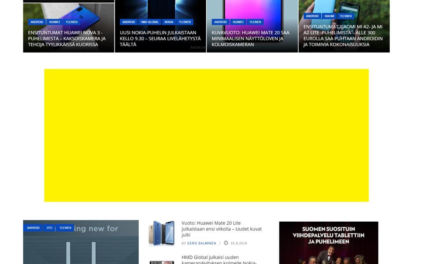Click the Huawei Mate 20 Lite phones thumbnail

tap(162, 233)
